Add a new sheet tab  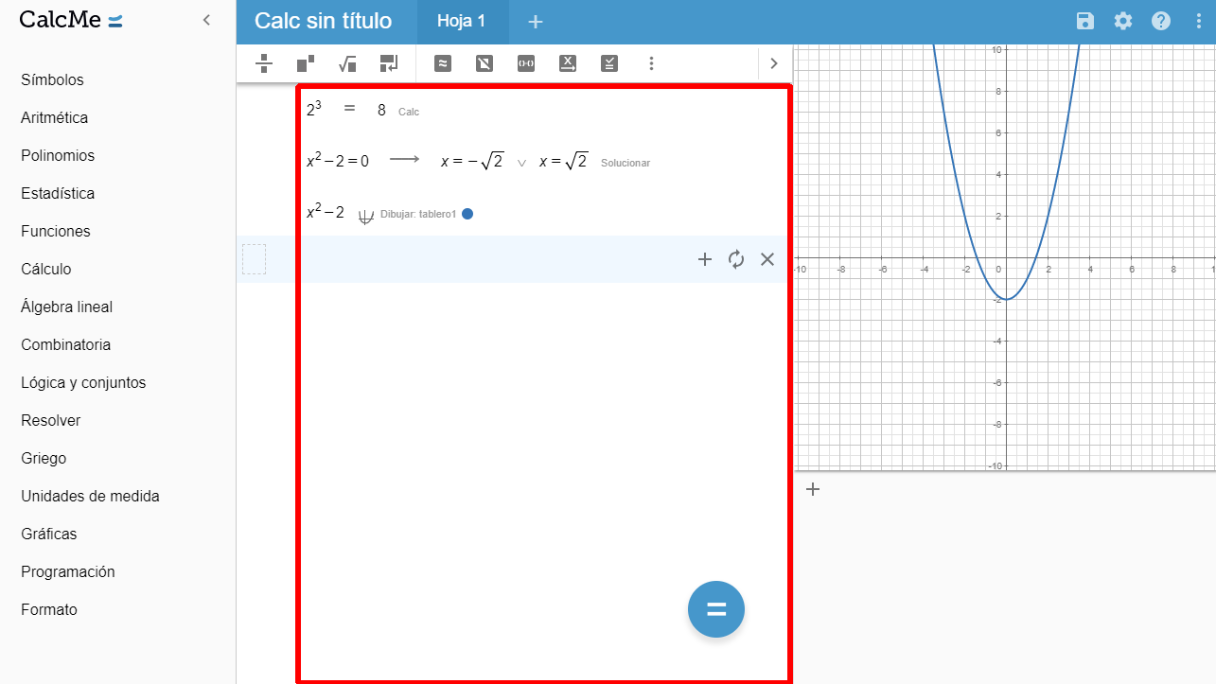[x=536, y=22]
